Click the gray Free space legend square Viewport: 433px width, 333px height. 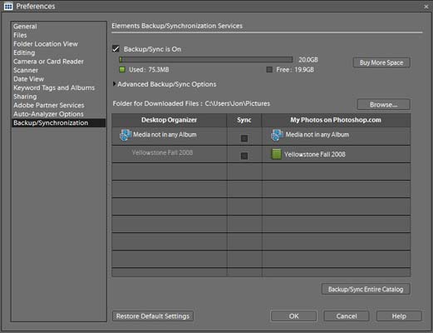(x=269, y=69)
